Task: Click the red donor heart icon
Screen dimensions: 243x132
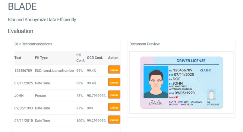Action: 176,97
